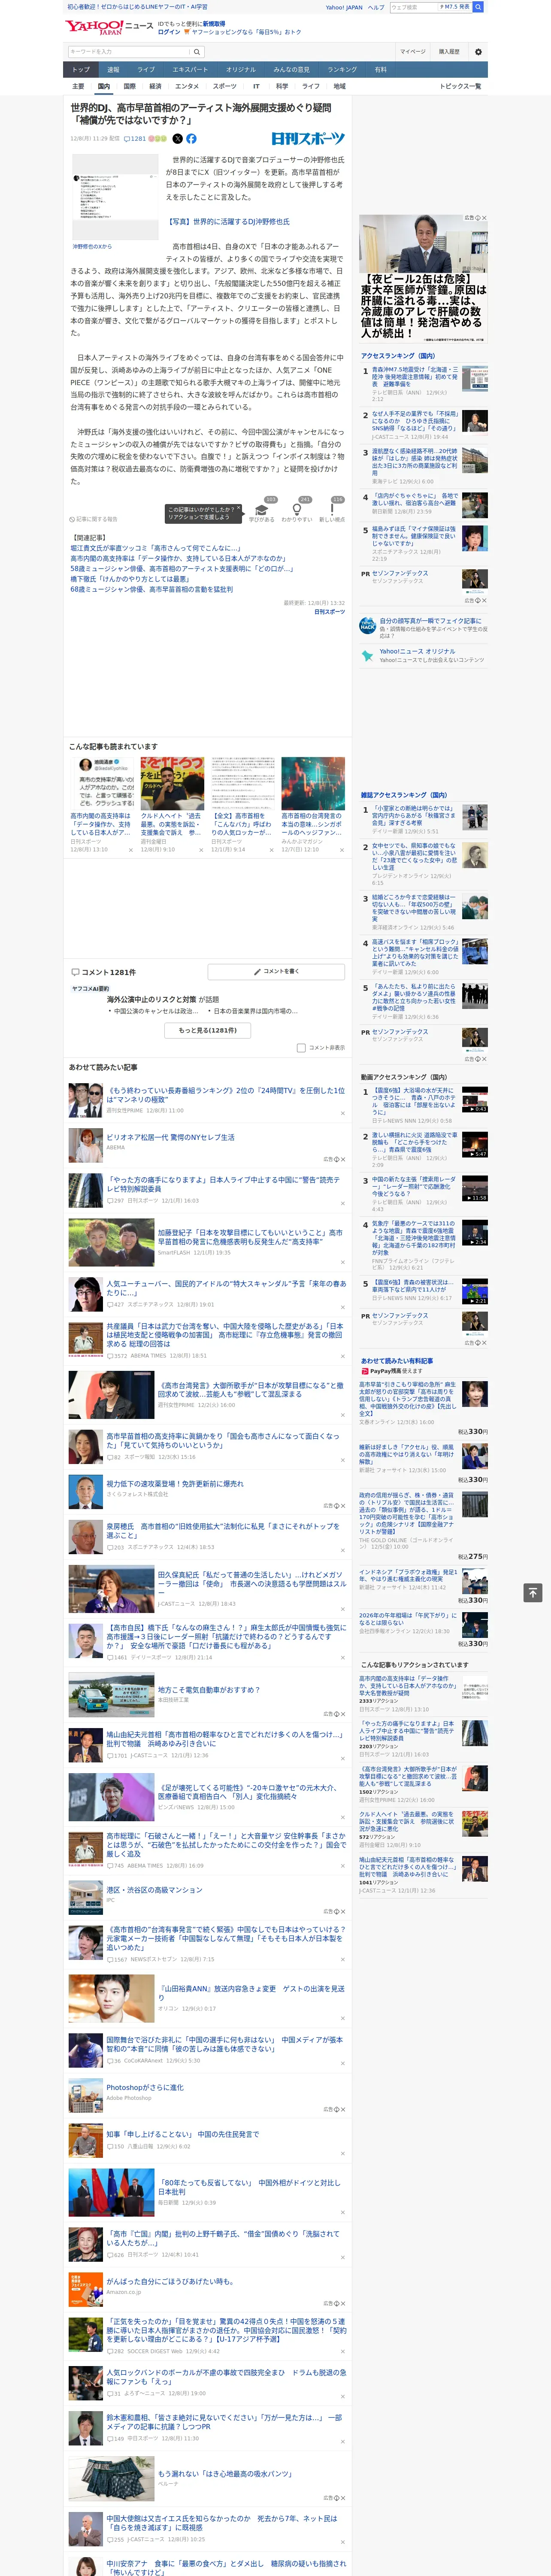551x2576 pixels.
Task: Open the みんなの意見 tab
Action: tap(292, 70)
